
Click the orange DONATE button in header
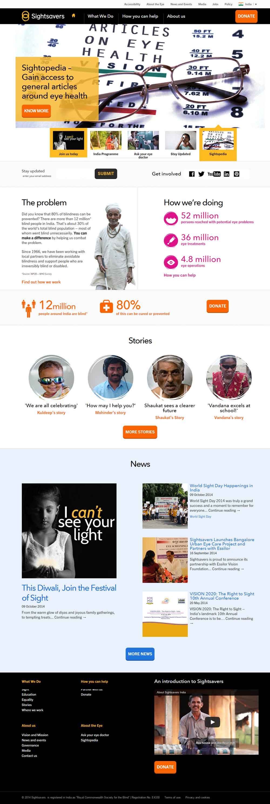246,16
